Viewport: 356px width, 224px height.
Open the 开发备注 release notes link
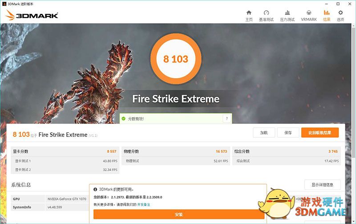pos(144,204)
